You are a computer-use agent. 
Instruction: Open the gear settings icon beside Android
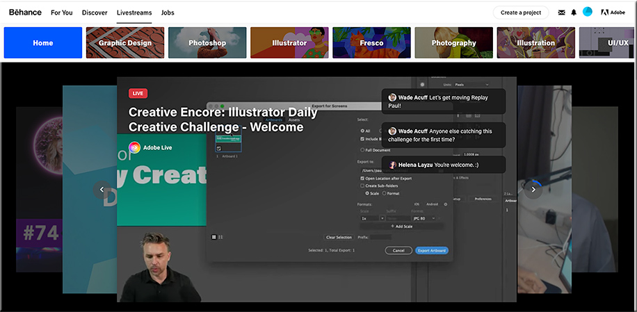pyautogui.click(x=445, y=204)
